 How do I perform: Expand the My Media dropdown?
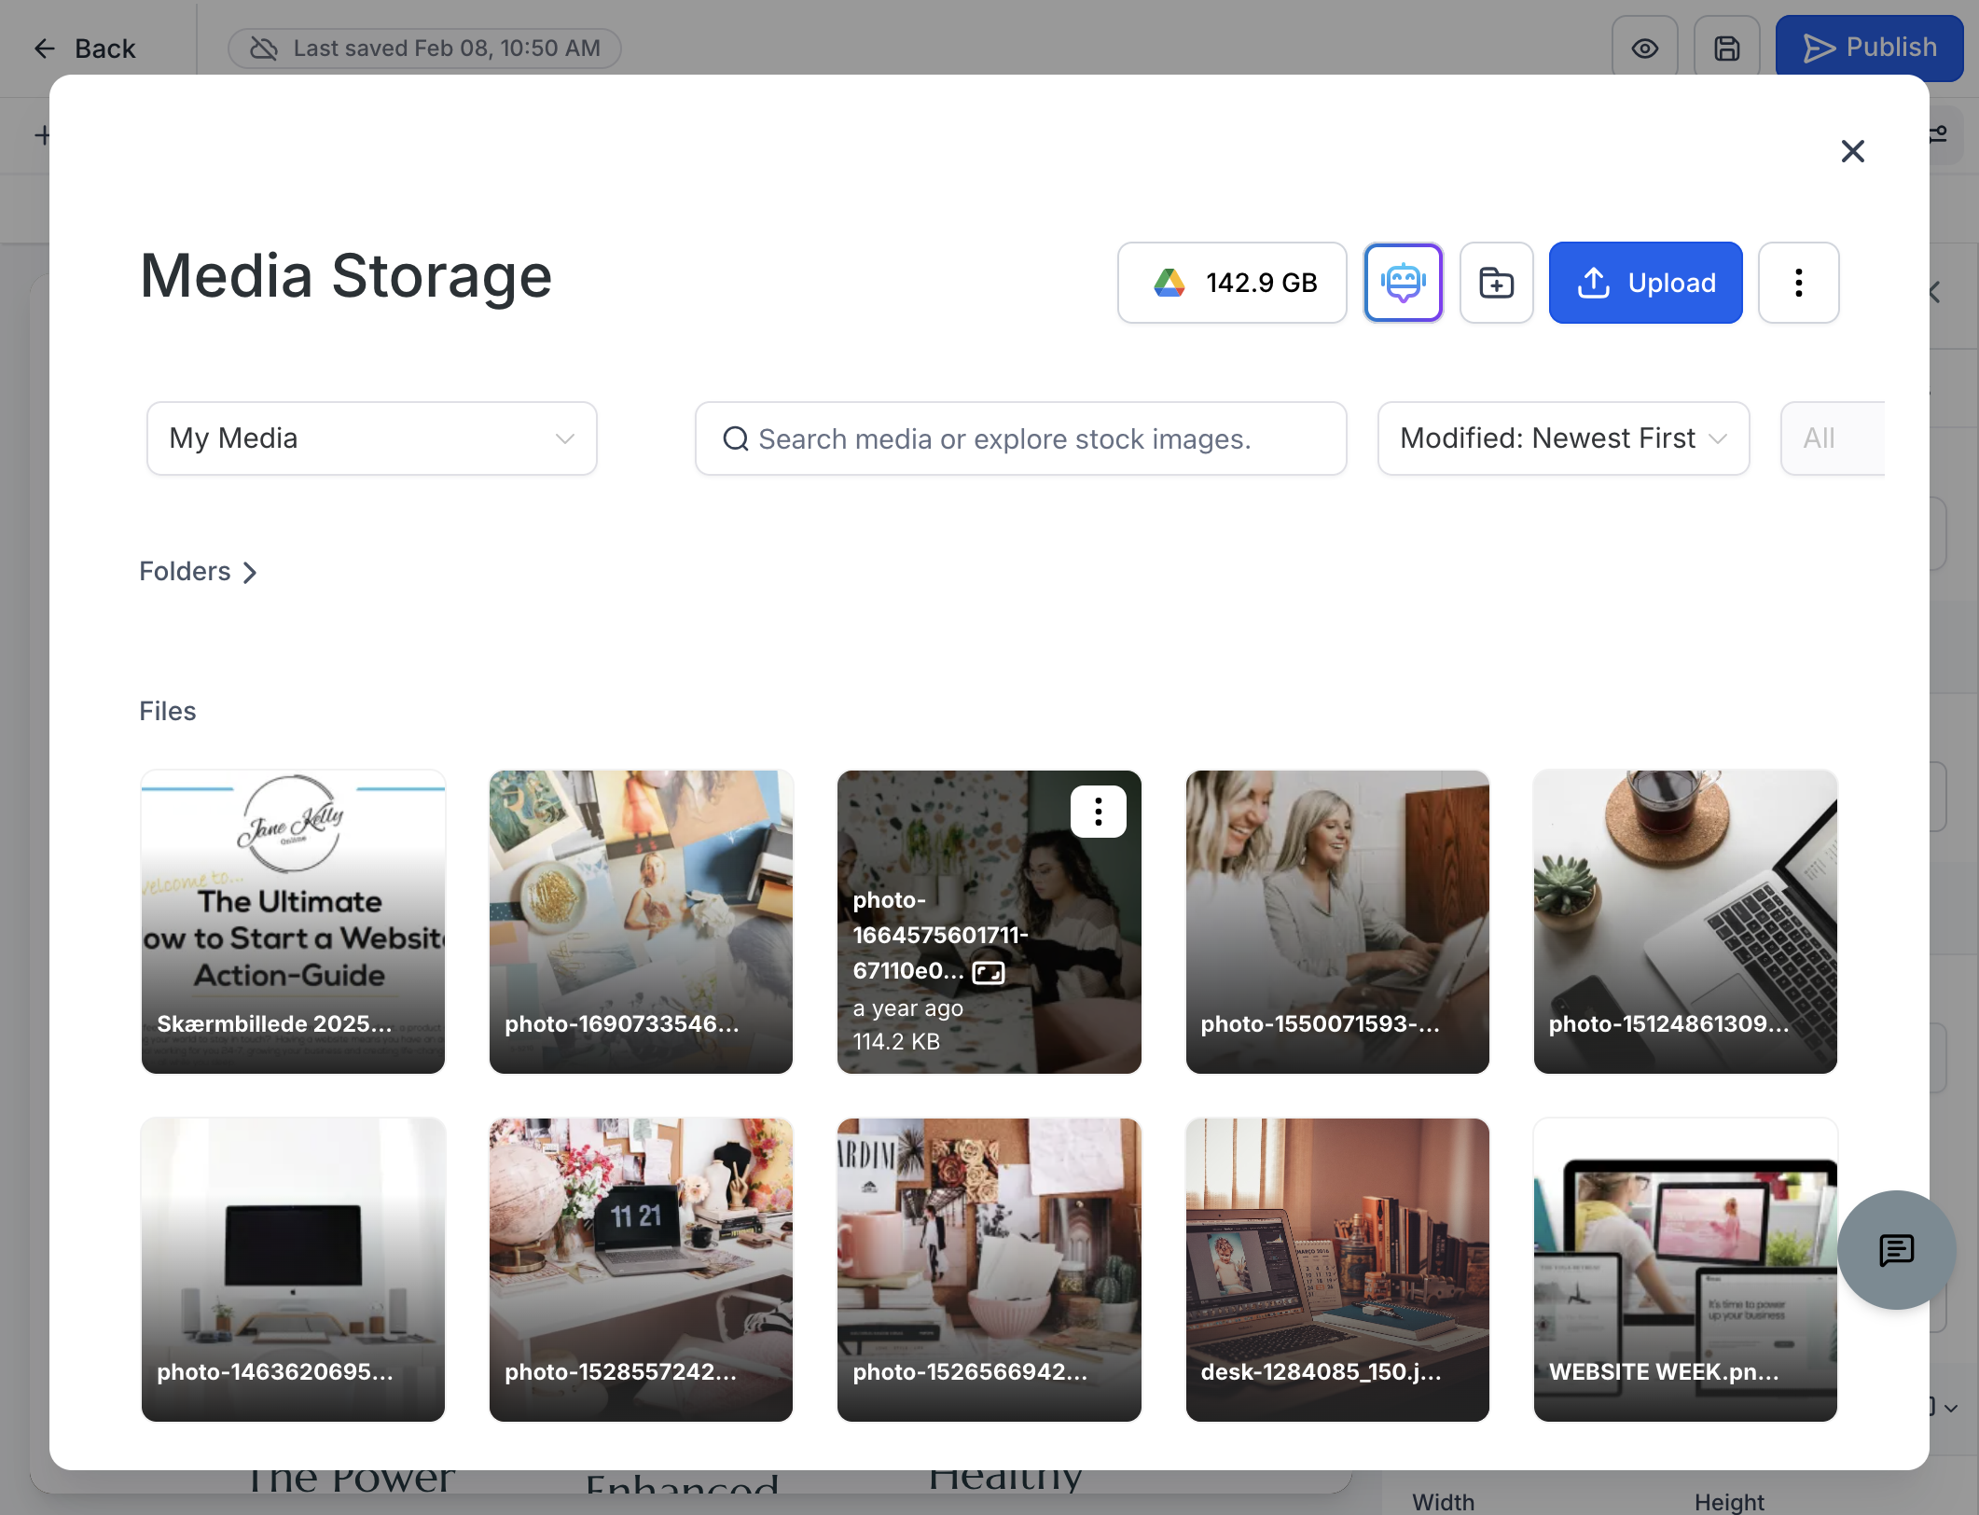[371, 438]
